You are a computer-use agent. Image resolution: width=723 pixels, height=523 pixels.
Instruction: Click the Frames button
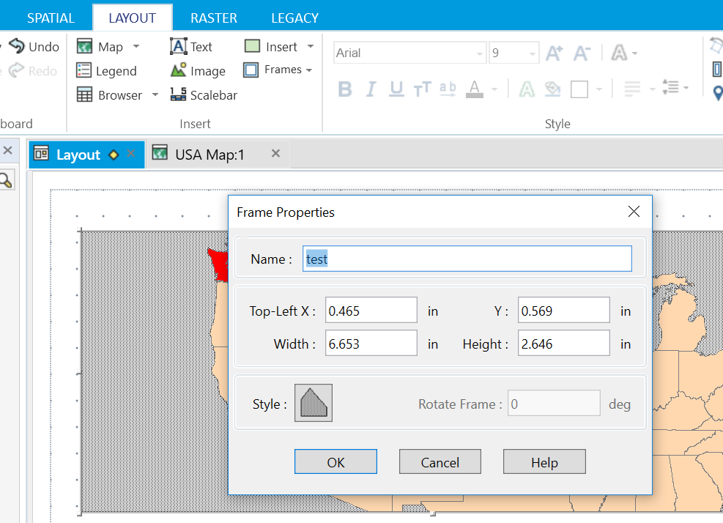click(272, 70)
